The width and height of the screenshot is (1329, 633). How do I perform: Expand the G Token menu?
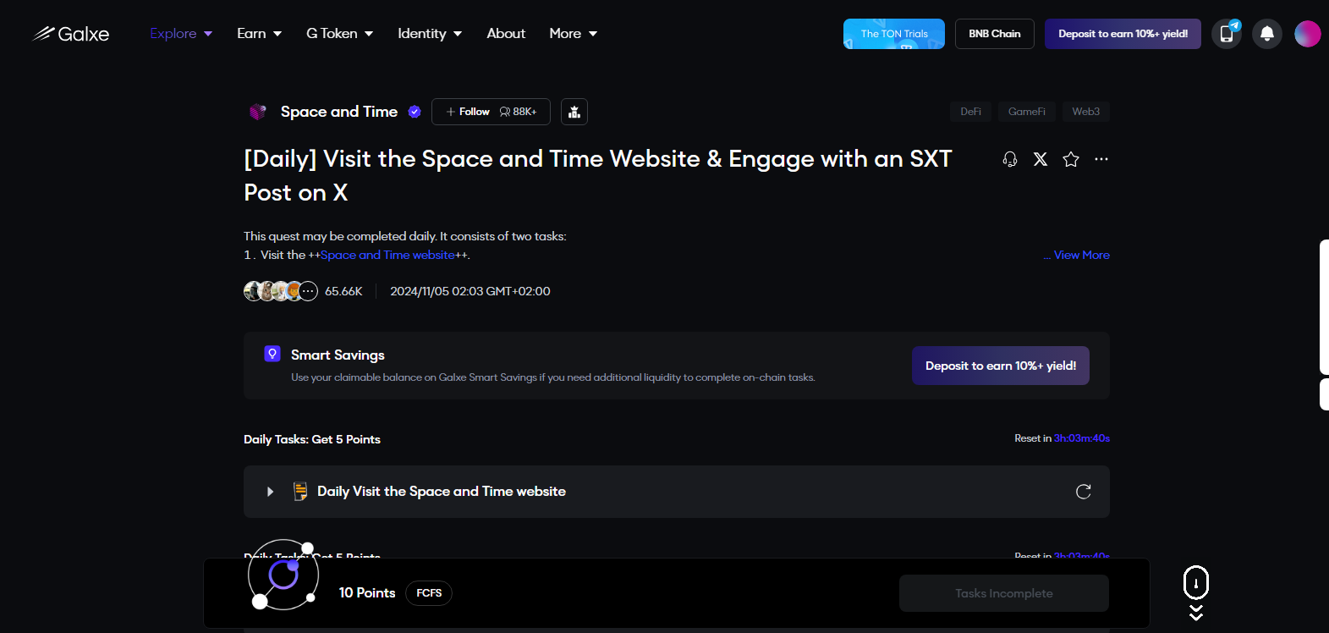point(339,34)
